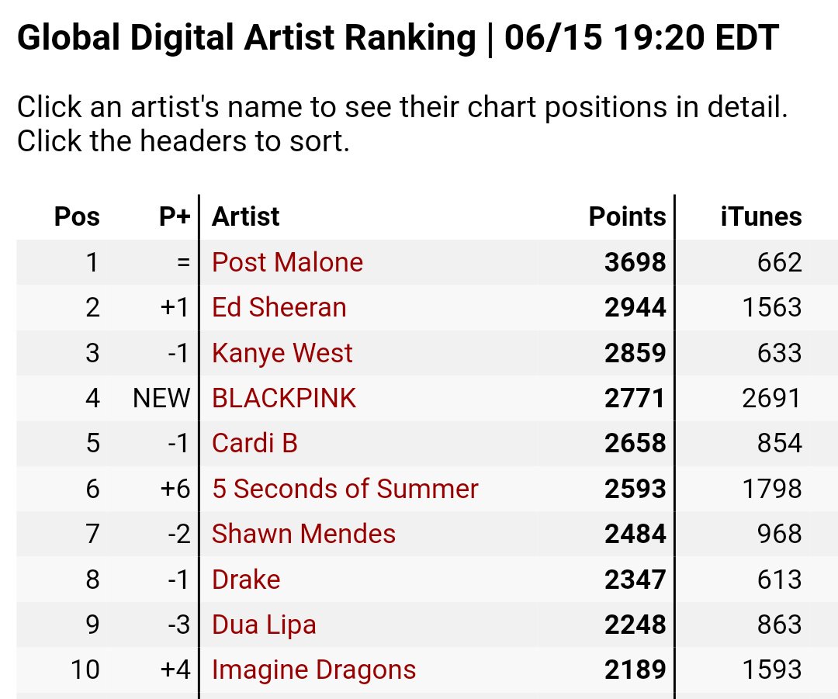Open Post Malone's chart positions
Viewport: 838px width, 699px height.
pyautogui.click(x=287, y=262)
